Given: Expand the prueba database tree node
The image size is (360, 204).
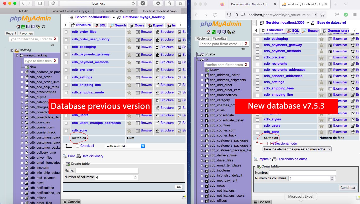Looking at the screenshot, I should (x=198, y=54).
